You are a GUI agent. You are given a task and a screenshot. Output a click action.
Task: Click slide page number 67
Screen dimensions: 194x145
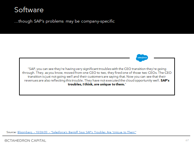click(187, 140)
